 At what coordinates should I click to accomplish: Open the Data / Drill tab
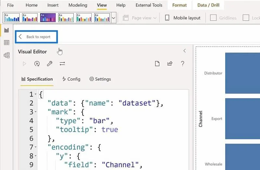pyautogui.click(x=208, y=5)
